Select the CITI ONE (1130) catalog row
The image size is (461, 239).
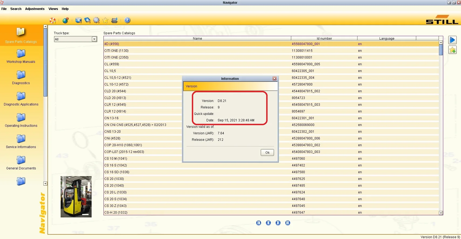271,51
